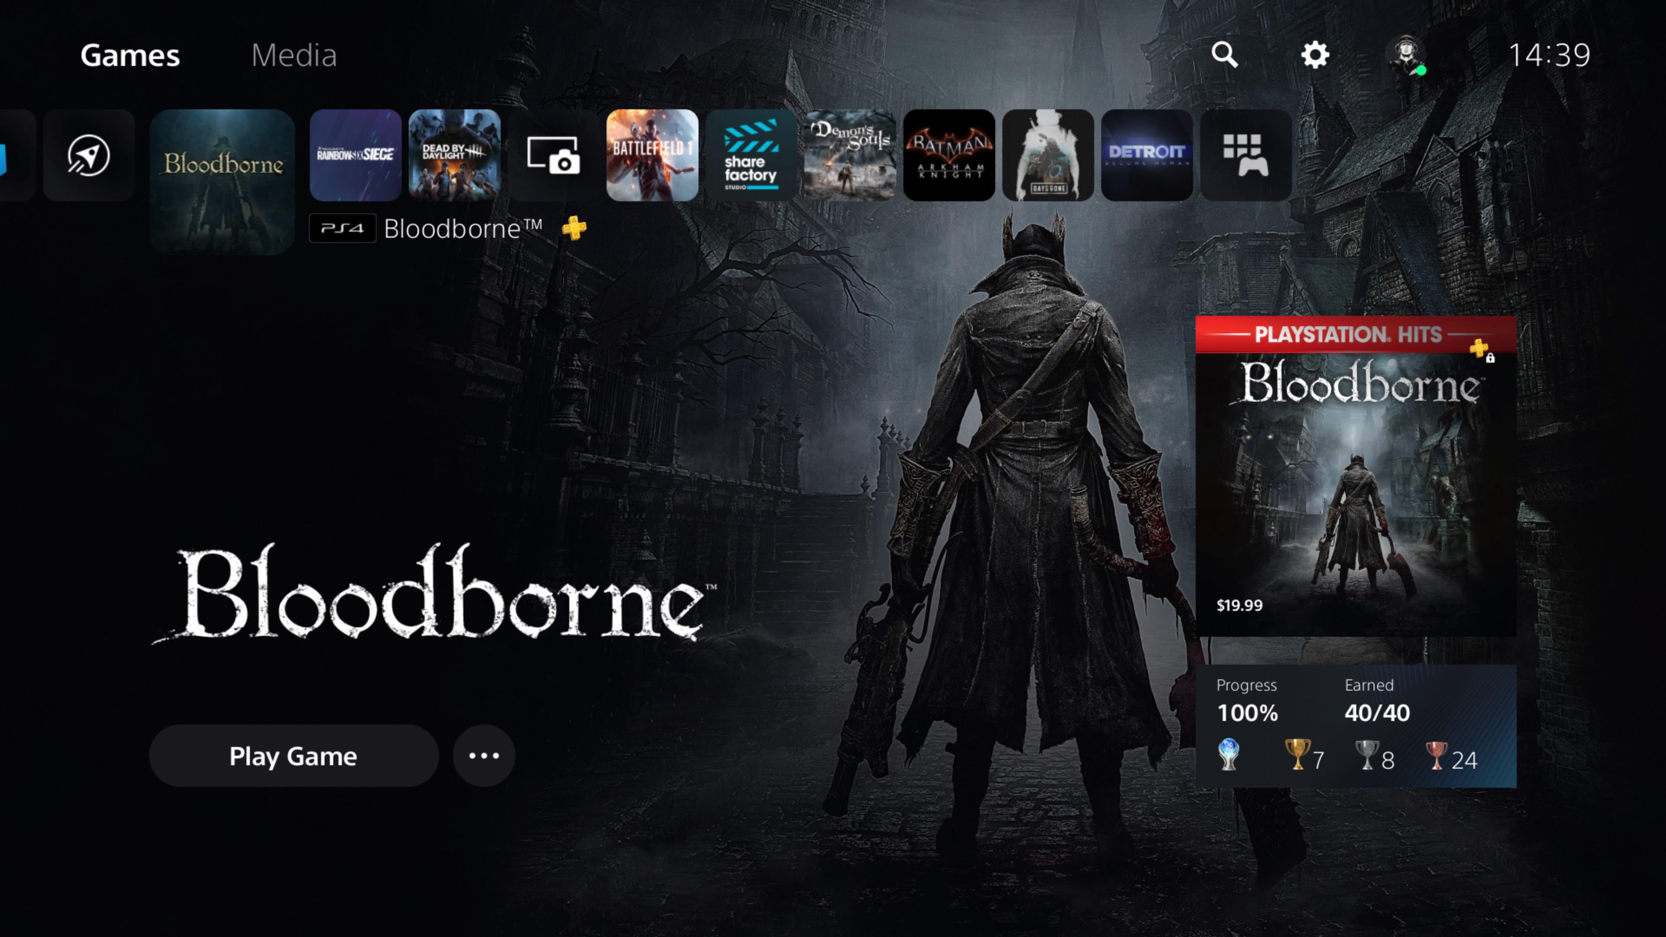Click the search magnifier icon
Screen dimensions: 1666x937
point(1224,55)
